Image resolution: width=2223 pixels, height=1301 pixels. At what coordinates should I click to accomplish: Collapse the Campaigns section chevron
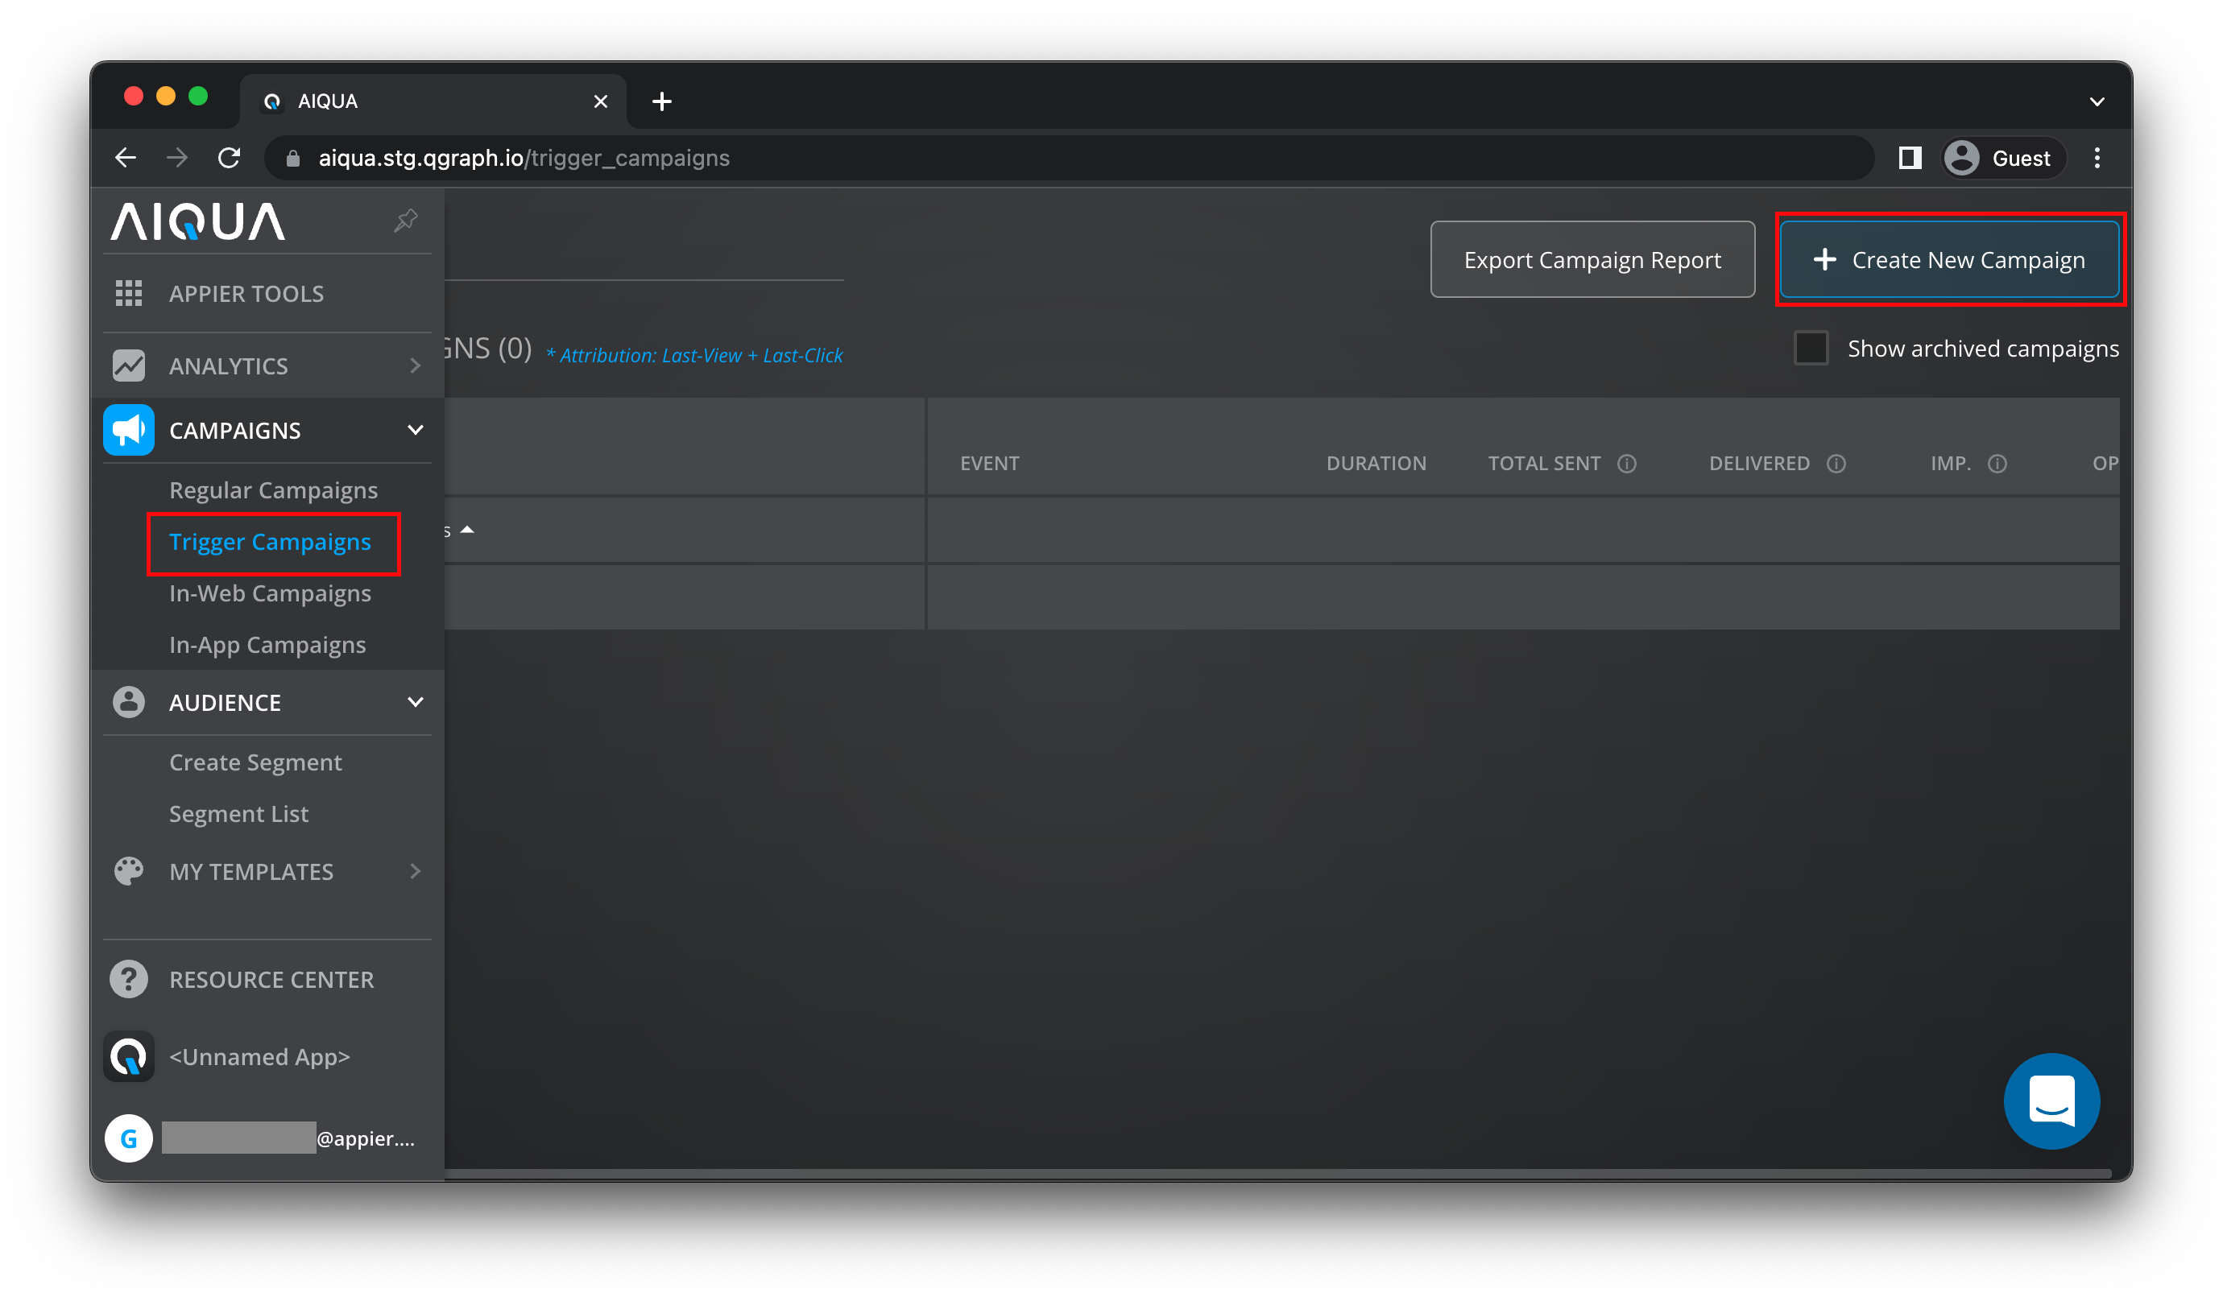pyautogui.click(x=416, y=431)
